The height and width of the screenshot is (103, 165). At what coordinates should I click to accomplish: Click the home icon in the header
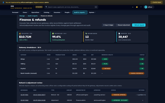pyautogui.click(x=133, y=7)
